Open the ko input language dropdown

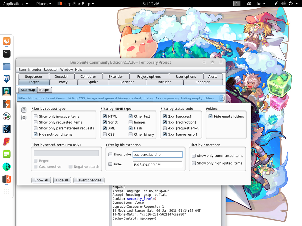pos(261,4)
